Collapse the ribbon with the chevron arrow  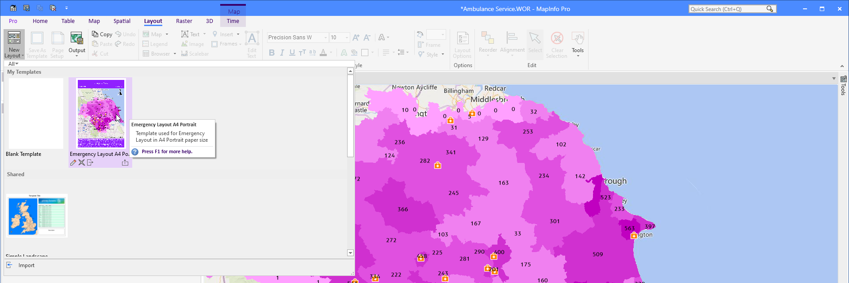pyautogui.click(x=842, y=66)
